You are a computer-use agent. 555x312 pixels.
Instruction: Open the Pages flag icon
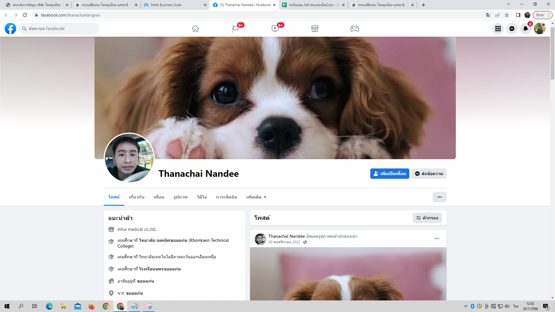[235, 29]
